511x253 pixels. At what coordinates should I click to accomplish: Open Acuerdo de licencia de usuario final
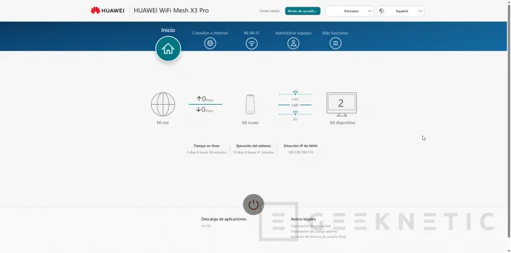pos(318,237)
